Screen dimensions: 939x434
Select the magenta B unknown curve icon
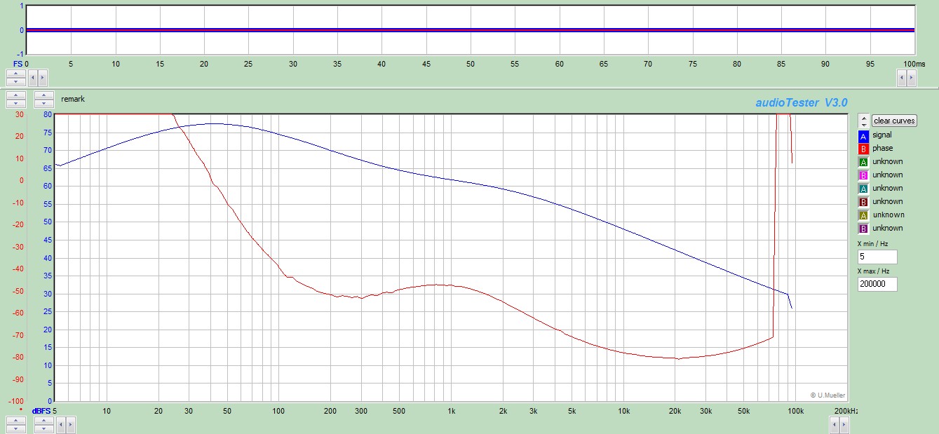[863, 175]
